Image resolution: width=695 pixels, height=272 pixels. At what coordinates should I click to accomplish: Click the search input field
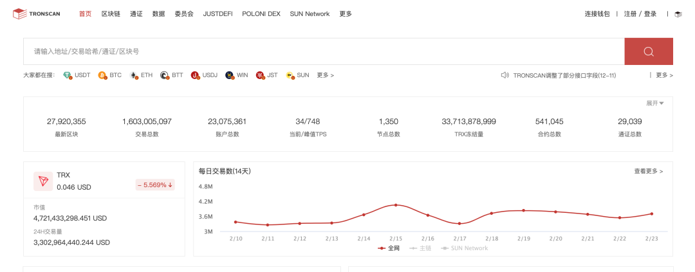tap(324, 51)
